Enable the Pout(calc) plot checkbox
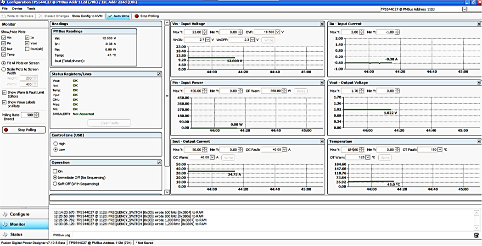This screenshot has height=246, width=482. 27,49
